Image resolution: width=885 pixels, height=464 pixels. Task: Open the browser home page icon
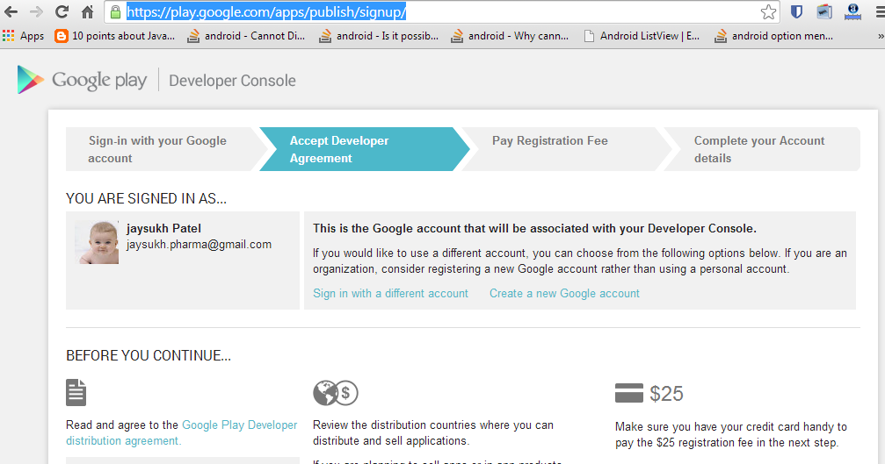(88, 11)
